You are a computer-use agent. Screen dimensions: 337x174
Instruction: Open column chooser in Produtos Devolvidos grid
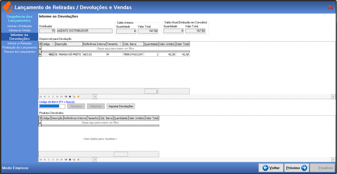coord(40,119)
